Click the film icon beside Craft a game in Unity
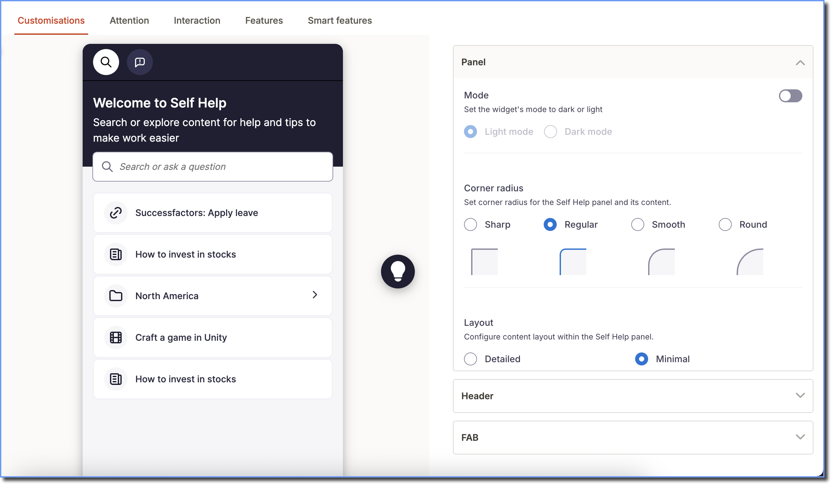 [116, 338]
